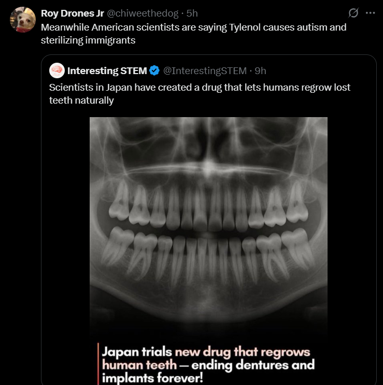Click the Interesting STEM account name

coord(107,70)
